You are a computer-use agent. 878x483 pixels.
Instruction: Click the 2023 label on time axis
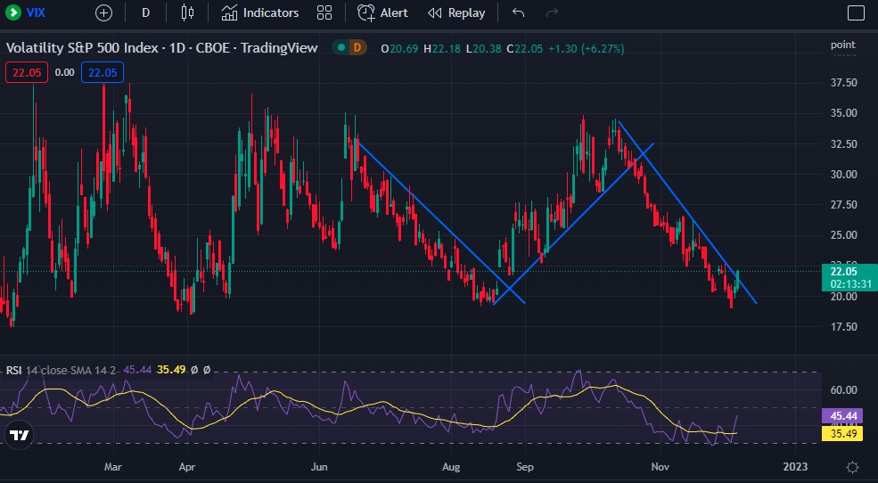(x=795, y=467)
